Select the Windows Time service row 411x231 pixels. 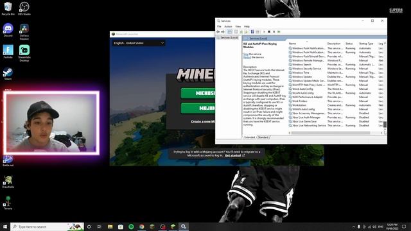pos(335,73)
